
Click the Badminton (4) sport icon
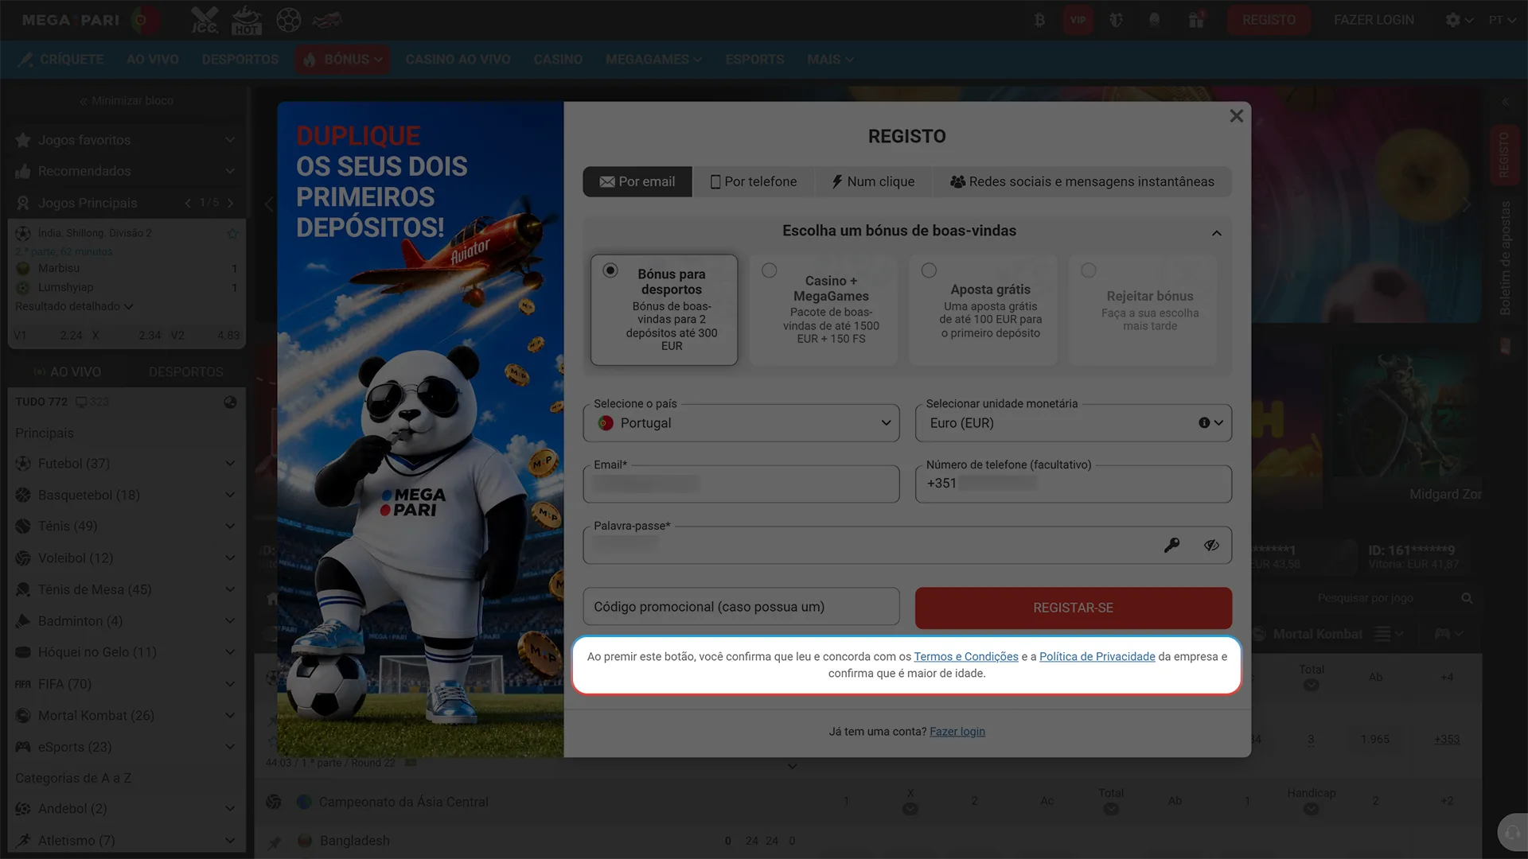23,621
